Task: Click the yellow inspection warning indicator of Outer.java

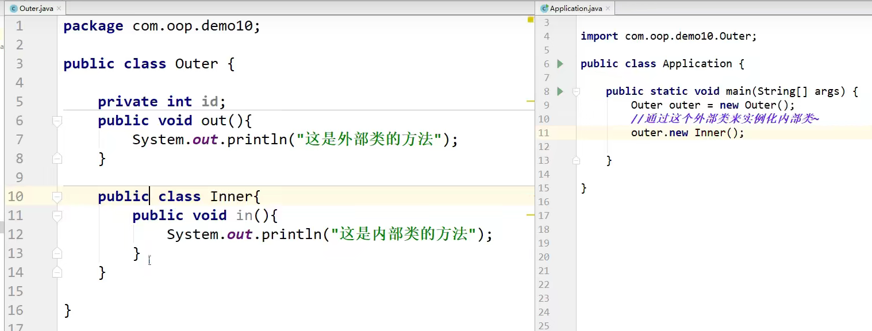Action: coord(531,20)
